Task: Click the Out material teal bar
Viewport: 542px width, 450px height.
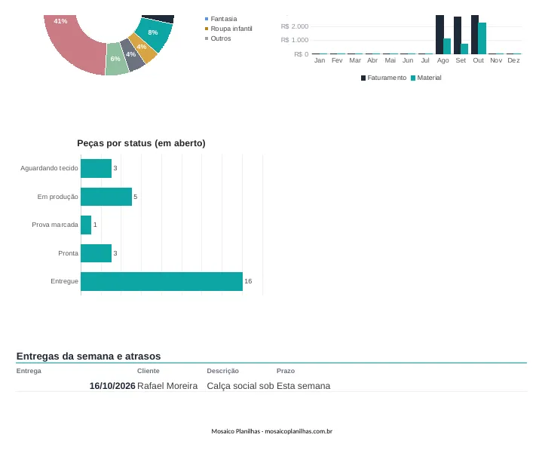Action: click(x=482, y=38)
